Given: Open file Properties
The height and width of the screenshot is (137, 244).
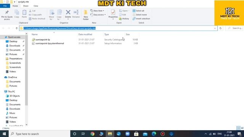Looking at the screenshot, I should click(x=113, y=14).
